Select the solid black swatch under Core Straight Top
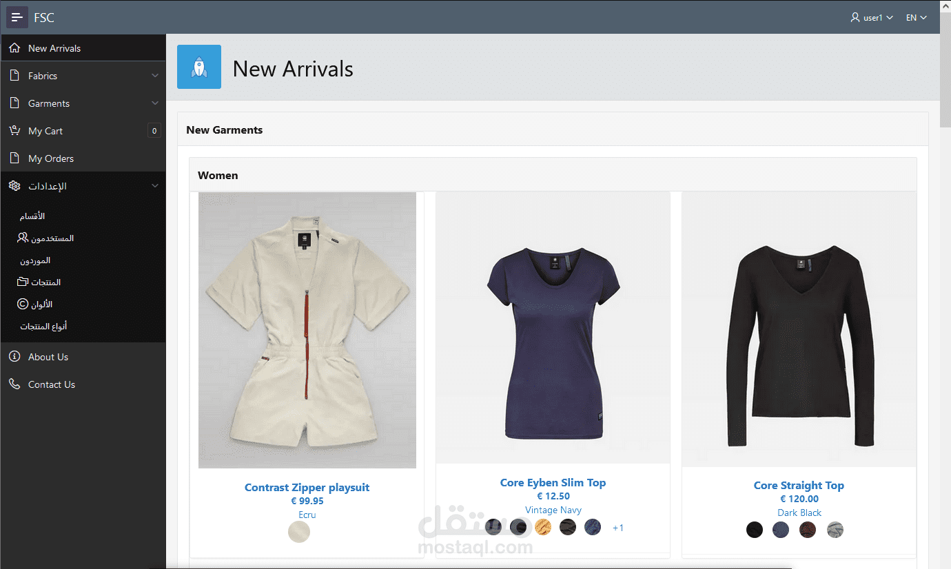This screenshot has height=569, width=951. (x=755, y=530)
